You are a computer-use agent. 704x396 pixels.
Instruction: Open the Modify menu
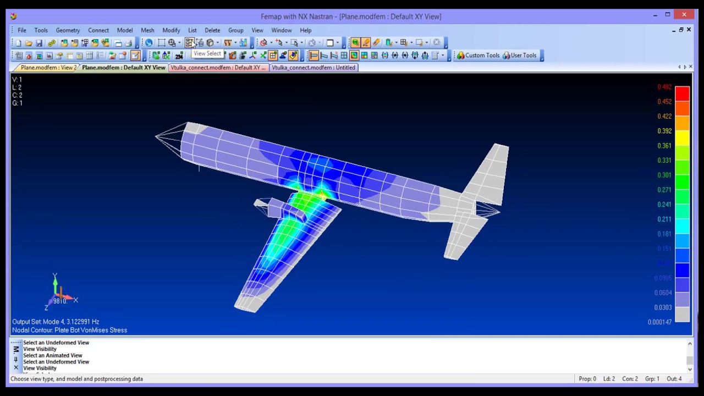[171, 30]
